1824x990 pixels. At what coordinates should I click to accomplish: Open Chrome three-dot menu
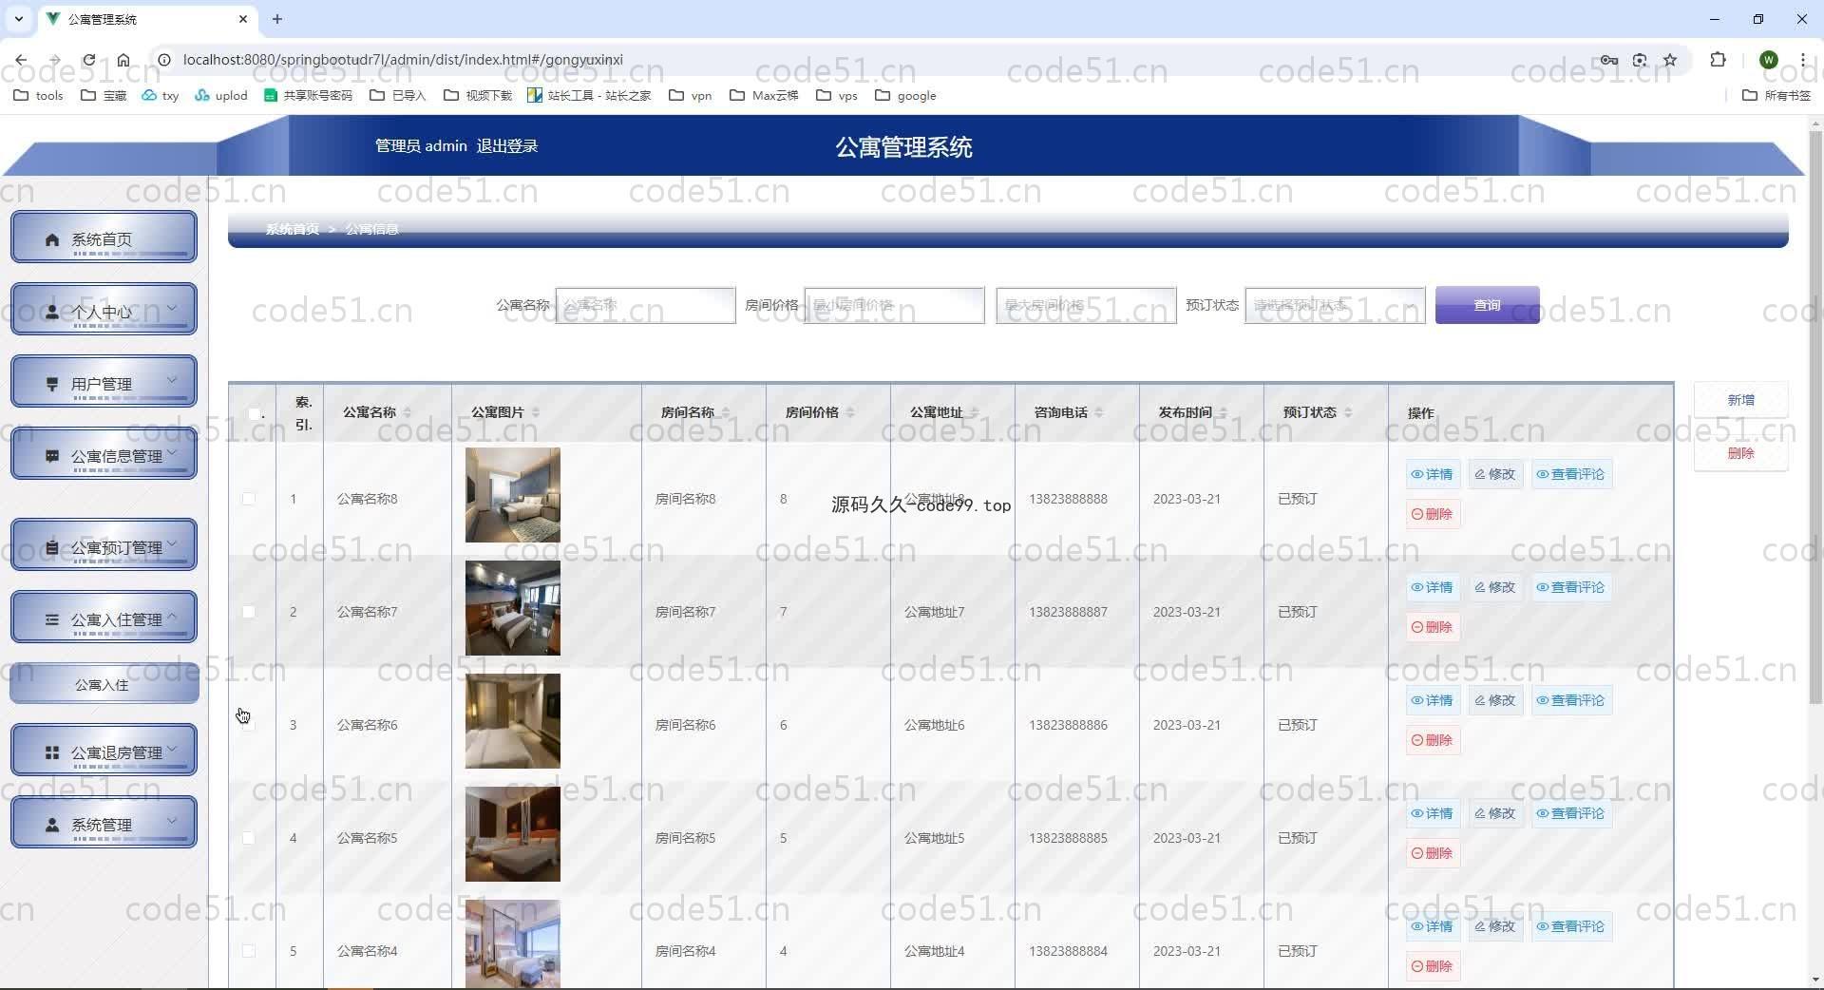click(1802, 60)
